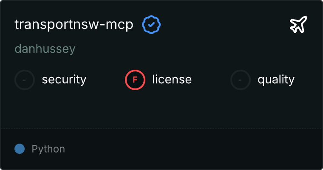
Task: Click the blank area below the score badges
Action: tap(161, 109)
